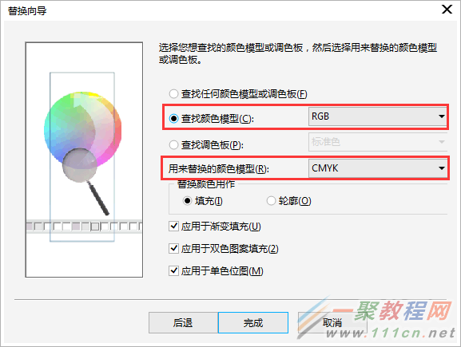This screenshot has width=461, height=347.
Task: Click the 后退 button
Action: point(183,322)
